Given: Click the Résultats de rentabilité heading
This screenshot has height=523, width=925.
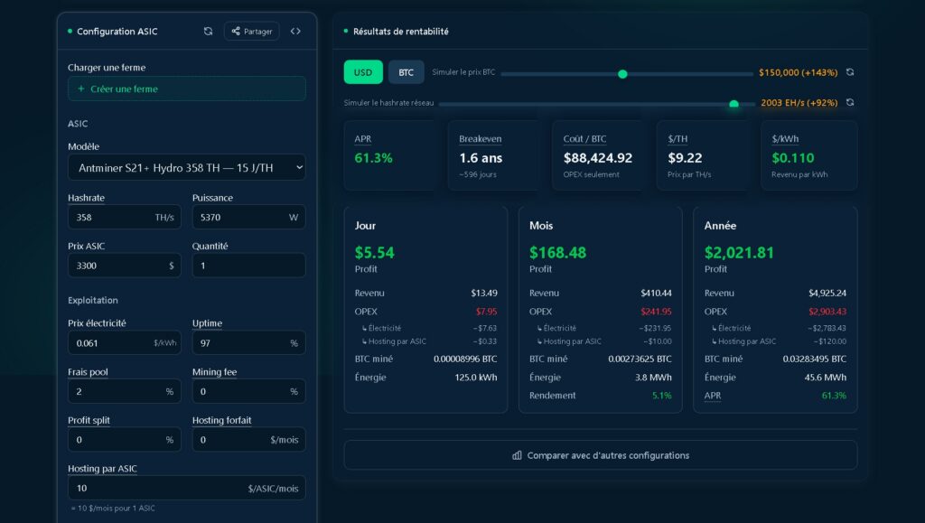Looking at the screenshot, I should (x=400, y=32).
